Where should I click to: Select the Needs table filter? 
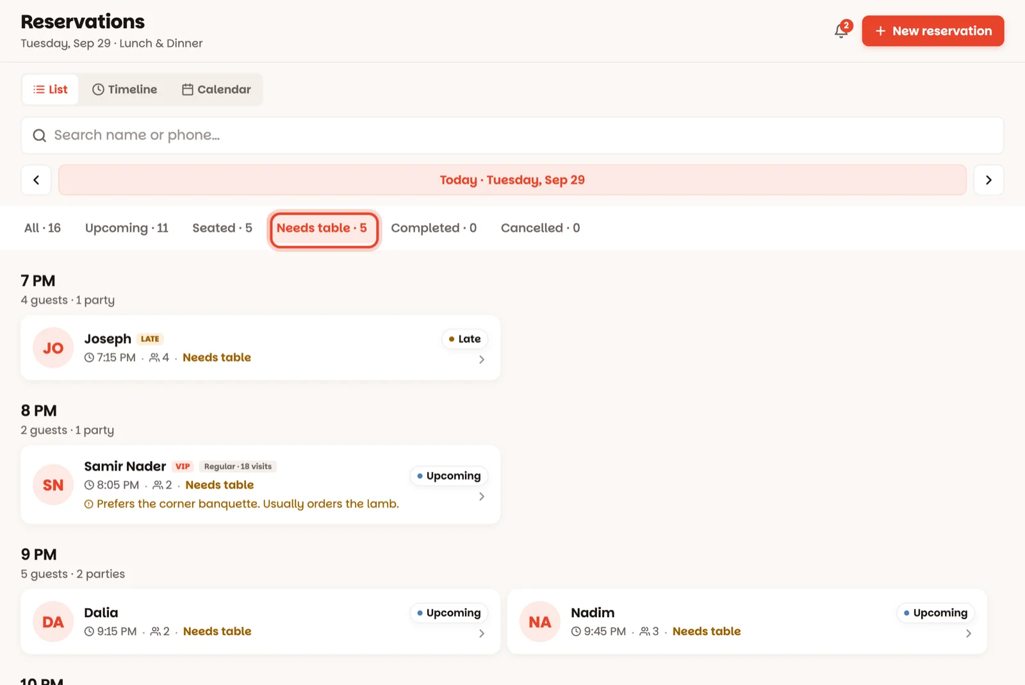click(x=324, y=230)
